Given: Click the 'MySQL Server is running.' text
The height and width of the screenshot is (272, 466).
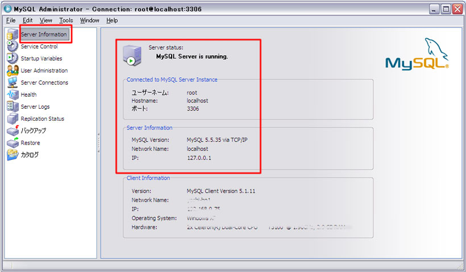Looking at the screenshot, I should point(192,56).
